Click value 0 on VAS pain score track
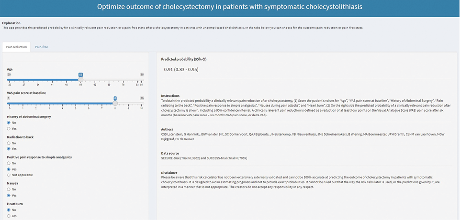The image size is (460, 220). pos(10,108)
